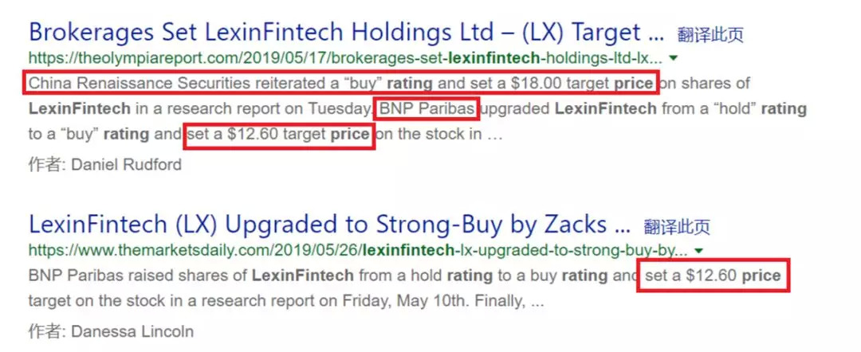This screenshot has width=861, height=352.
Task: Expand the dropdown arrow after themarketsdaily URL
Action: 698,250
